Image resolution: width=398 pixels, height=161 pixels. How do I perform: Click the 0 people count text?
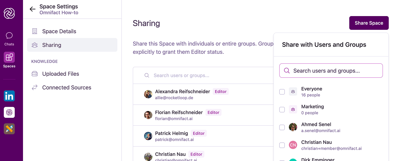click(310, 113)
